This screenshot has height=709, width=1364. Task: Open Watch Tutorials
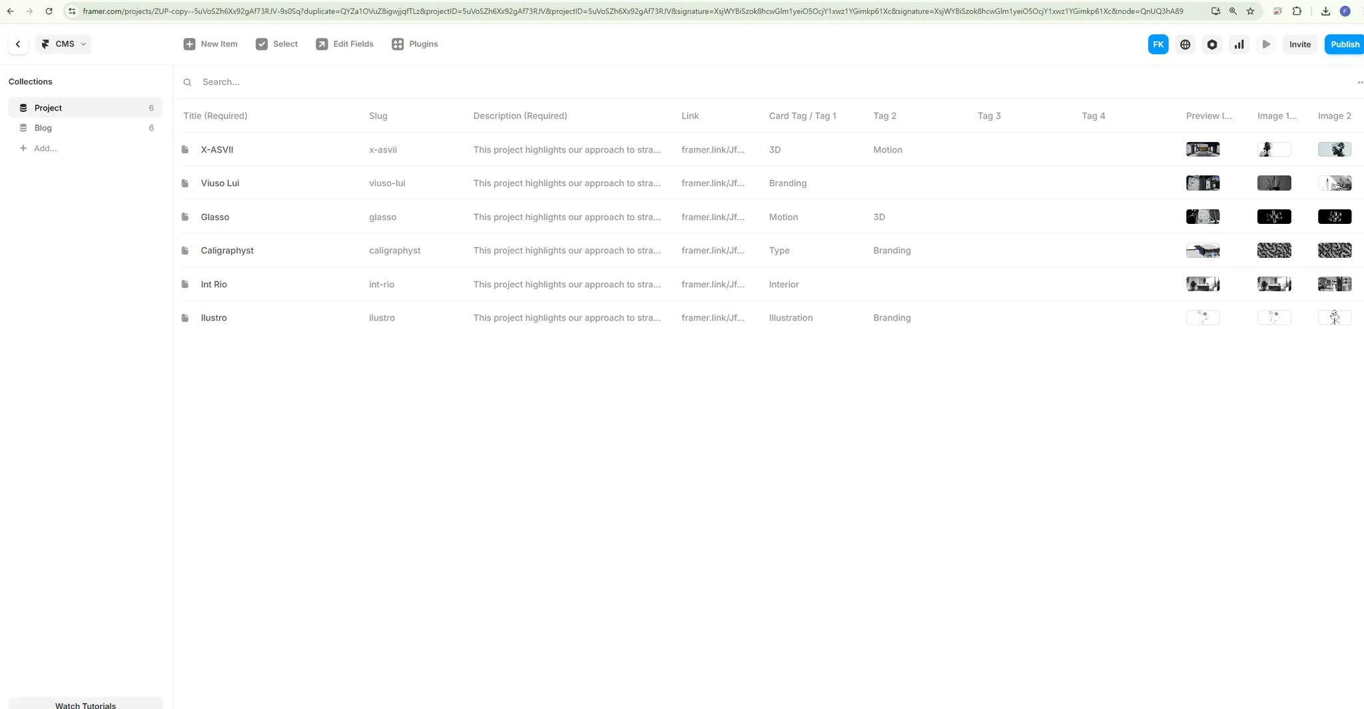[85, 704]
